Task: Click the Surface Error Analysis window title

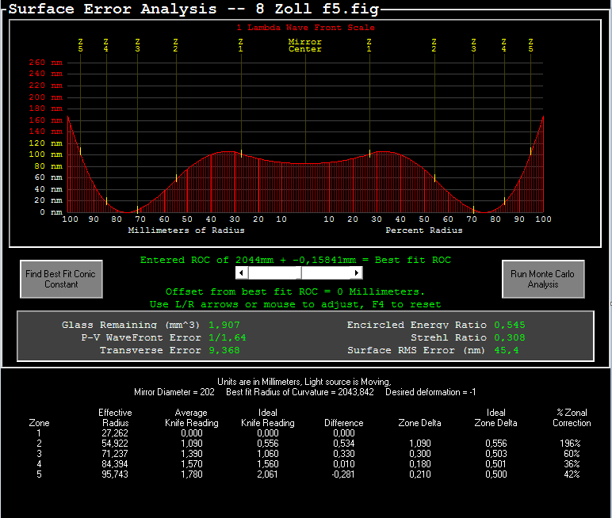Action: [x=193, y=9]
